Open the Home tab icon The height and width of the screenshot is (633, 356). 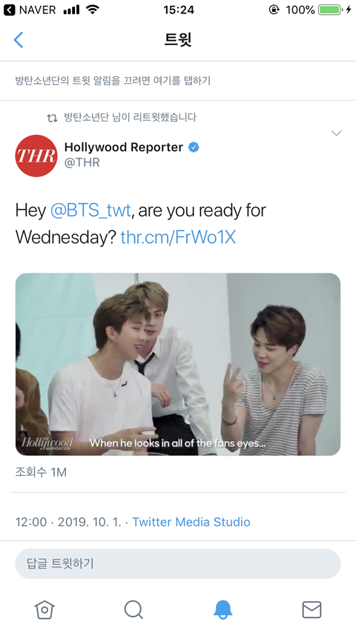coord(44,609)
